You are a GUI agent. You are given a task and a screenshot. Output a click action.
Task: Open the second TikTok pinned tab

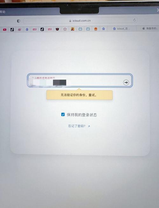[x=42, y=29]
